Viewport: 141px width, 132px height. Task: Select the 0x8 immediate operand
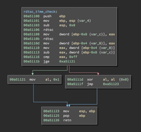click(72, 25)
